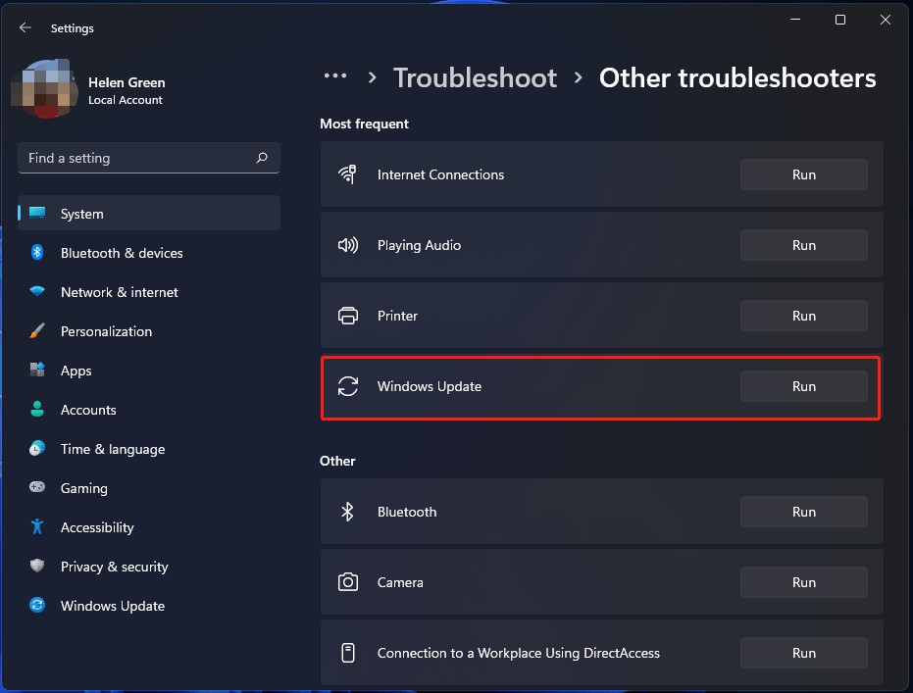The width and height of the screenshot is (913, 693).
Task: Click the Bluetooth sidebar icon
Action: pos(37,252)
